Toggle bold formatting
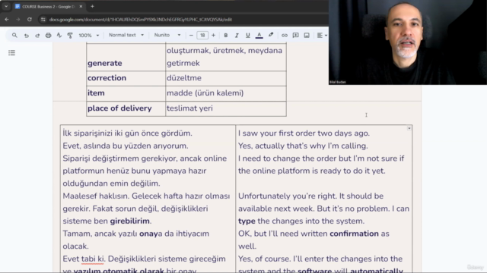 click(226, 36)
